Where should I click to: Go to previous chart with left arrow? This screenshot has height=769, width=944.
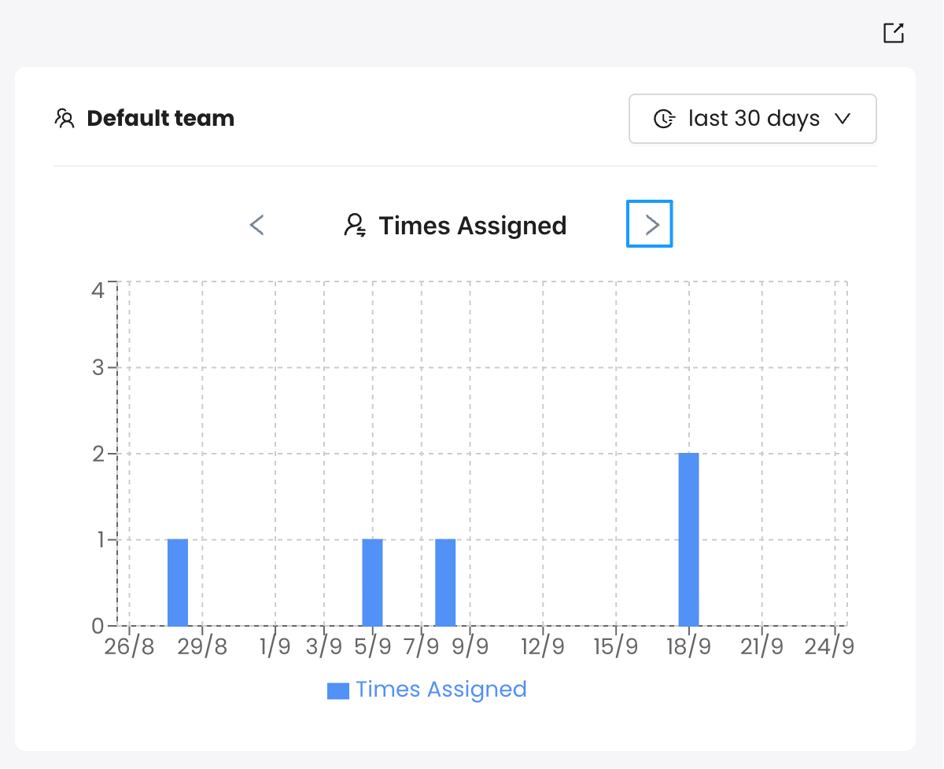point(257,226)
